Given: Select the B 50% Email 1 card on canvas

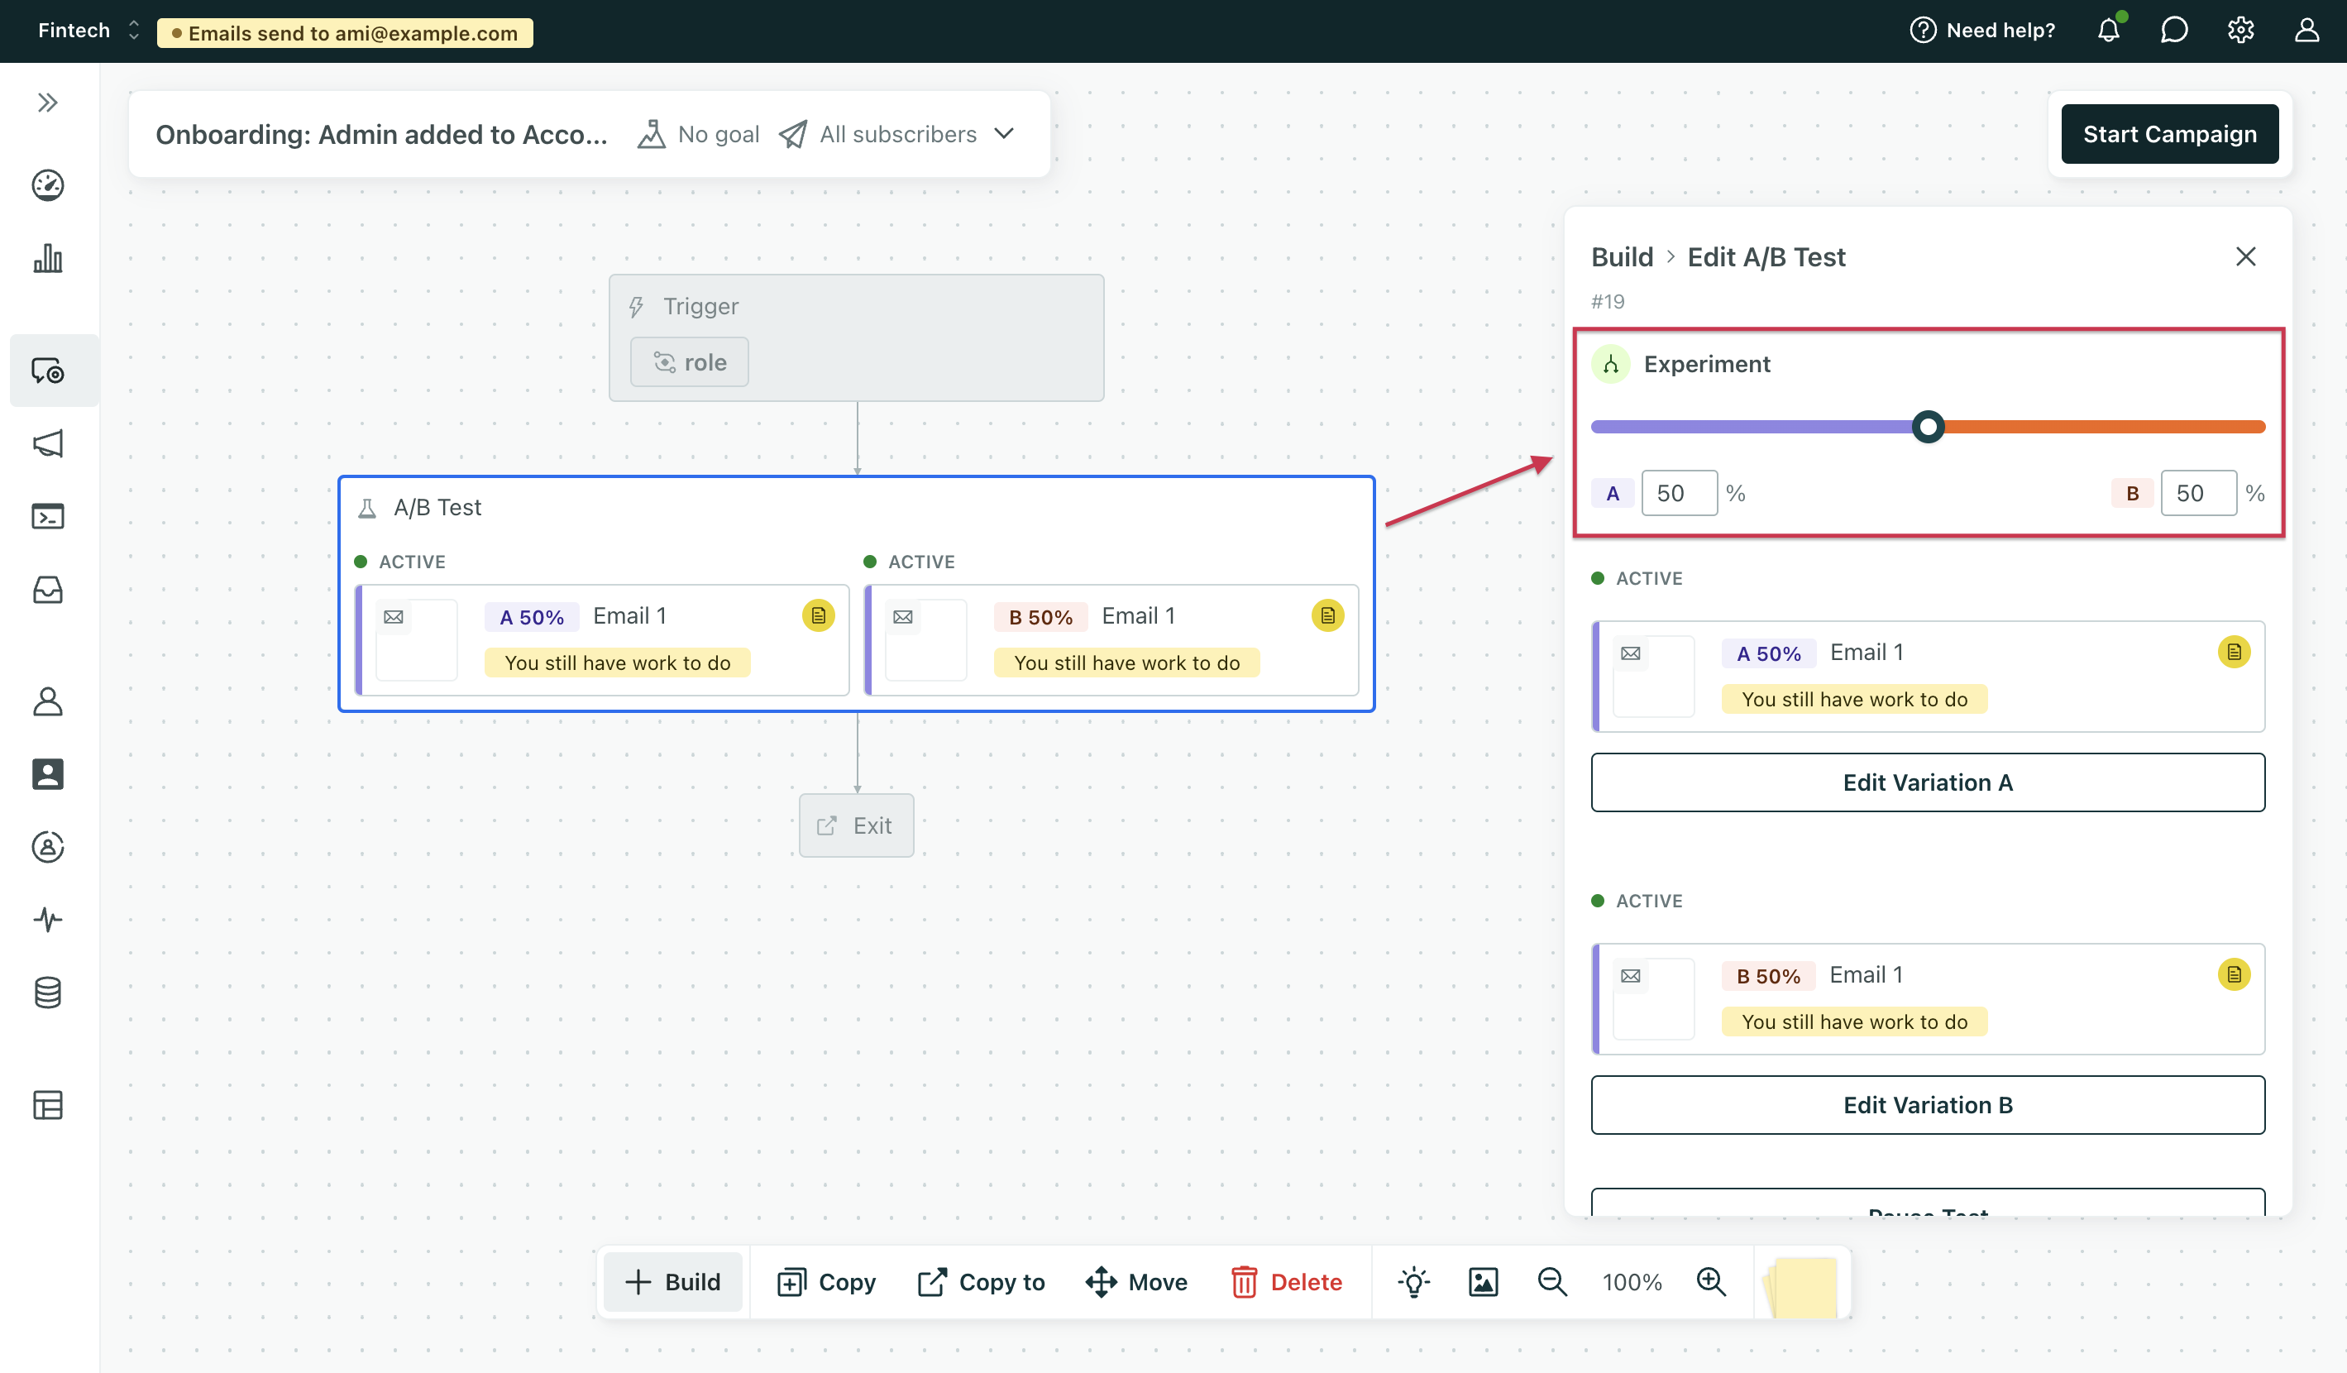Looking at the screenshot, I should click(x=1112, y=640).
